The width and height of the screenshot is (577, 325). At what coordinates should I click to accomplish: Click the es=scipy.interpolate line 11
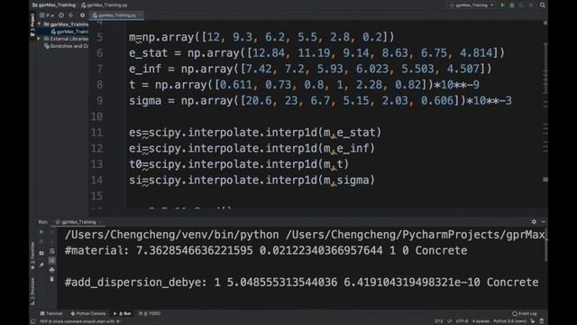(x=255, y=133)
